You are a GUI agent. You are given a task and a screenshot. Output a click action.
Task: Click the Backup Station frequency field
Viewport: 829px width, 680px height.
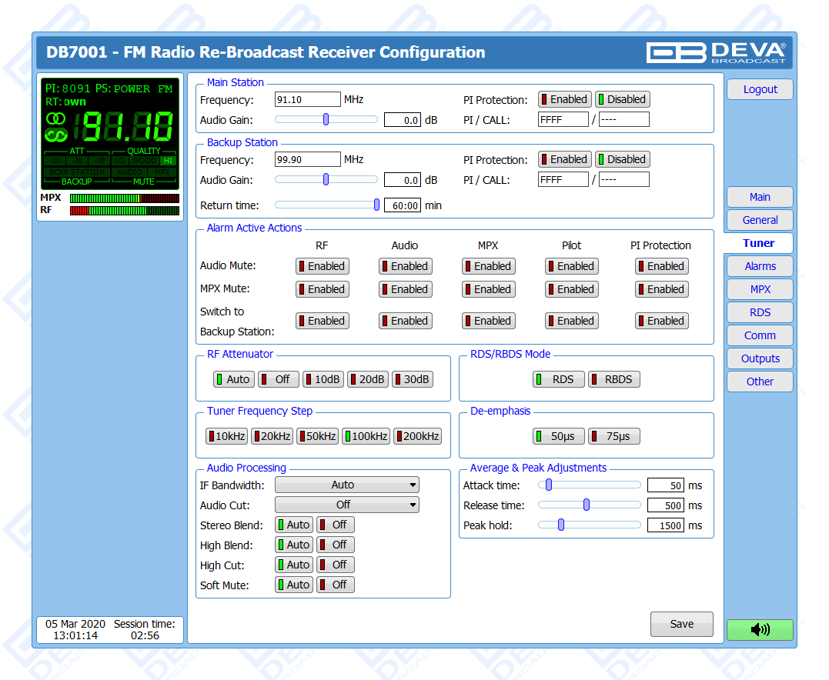pos(307,159)
